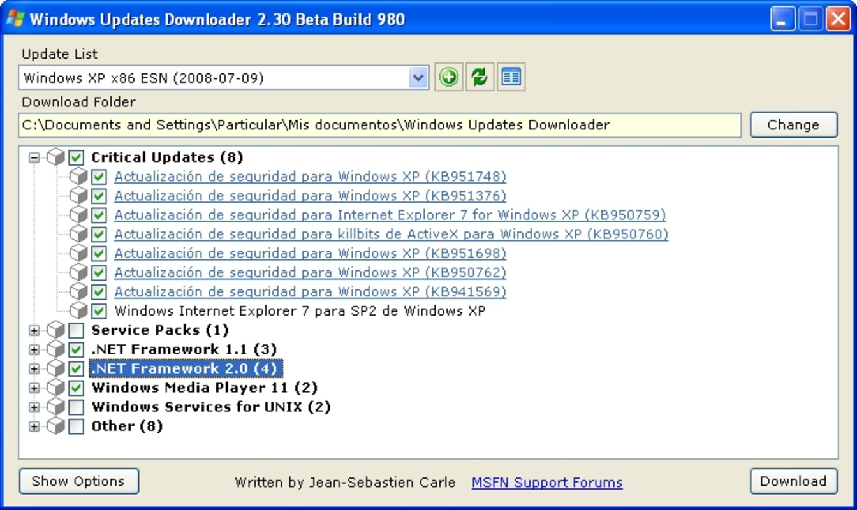This screenshot has height=510, width=857.
Task: Uncheck the KB950762 update checkbox
Action: pyautogui.click(x=99, y=272)
